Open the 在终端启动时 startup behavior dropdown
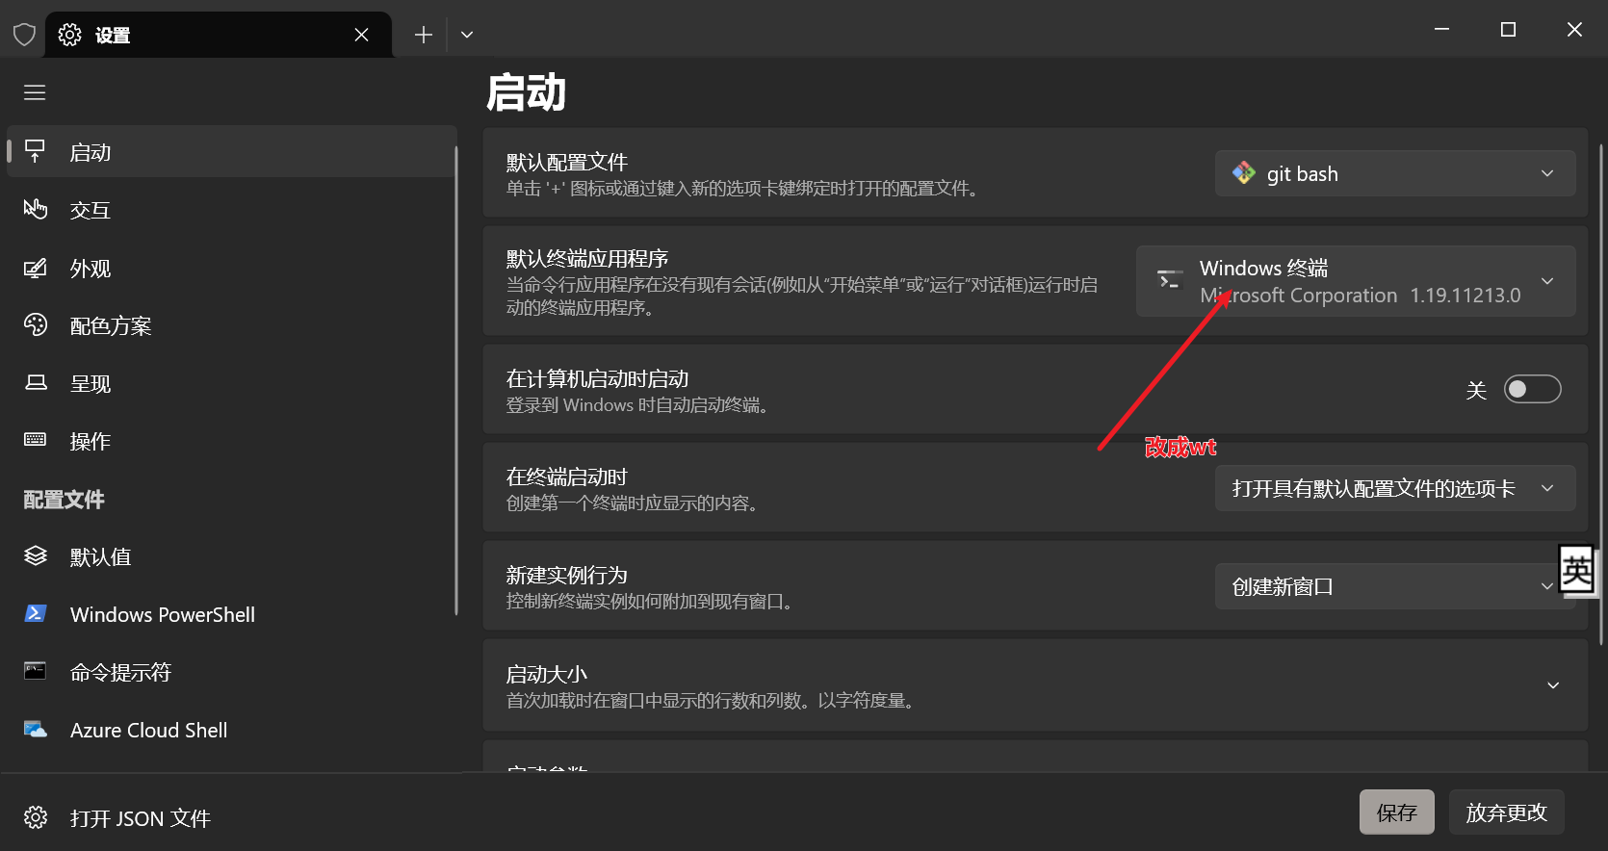 pyautogui.click(x=1394, y=489)
